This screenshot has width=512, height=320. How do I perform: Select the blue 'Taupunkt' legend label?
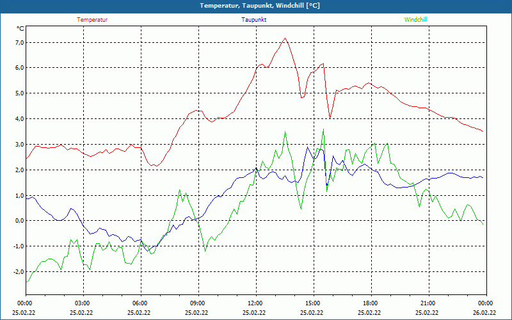(253, 20)
